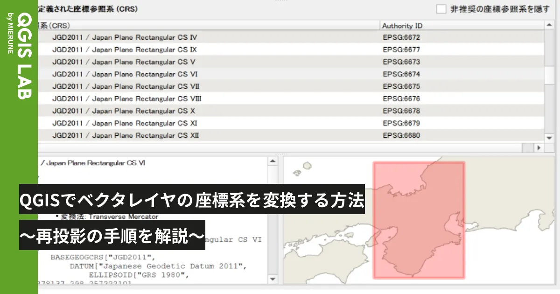
Task: Select row JGD2011 / Japan Plane Rectangular CS V
Action: (291, 62)
